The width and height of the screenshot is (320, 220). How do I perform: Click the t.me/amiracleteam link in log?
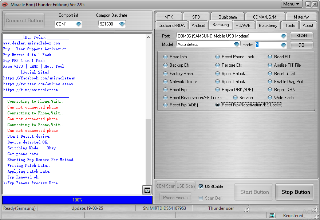click(31, 90)
